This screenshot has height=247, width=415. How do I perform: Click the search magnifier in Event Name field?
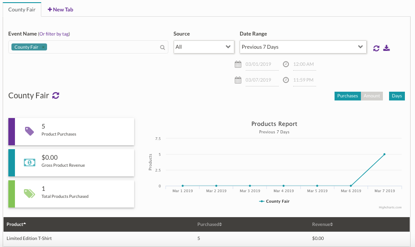(162, 47)
